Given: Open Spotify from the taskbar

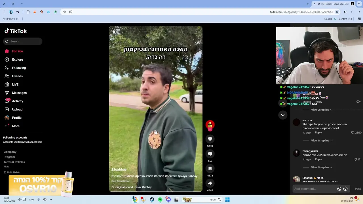Looking at the screenshot, I should (x=160, y=200).
